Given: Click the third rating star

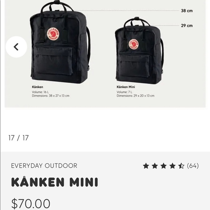Looking at the screenshot, I should 164,166.
